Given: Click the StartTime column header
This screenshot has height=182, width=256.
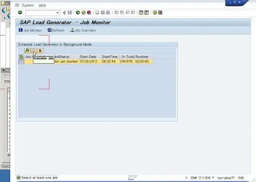Looking at the screenshot, I should point(110,57).
